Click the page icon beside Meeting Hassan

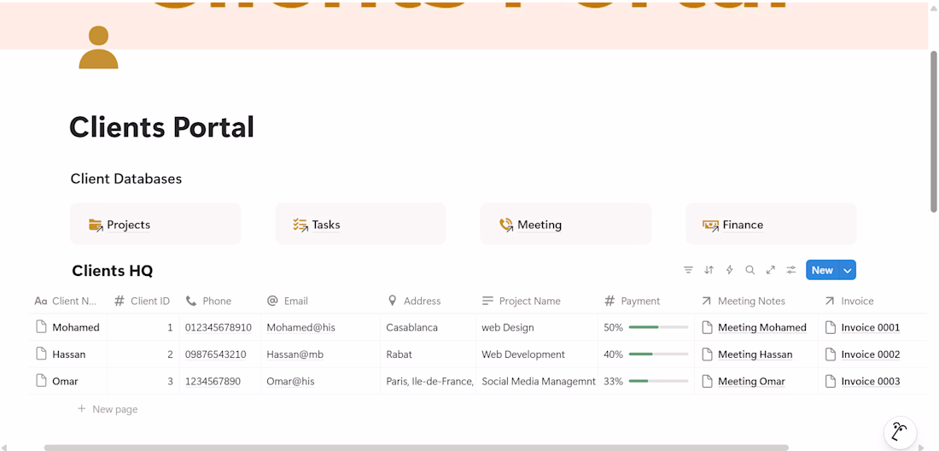708,354
